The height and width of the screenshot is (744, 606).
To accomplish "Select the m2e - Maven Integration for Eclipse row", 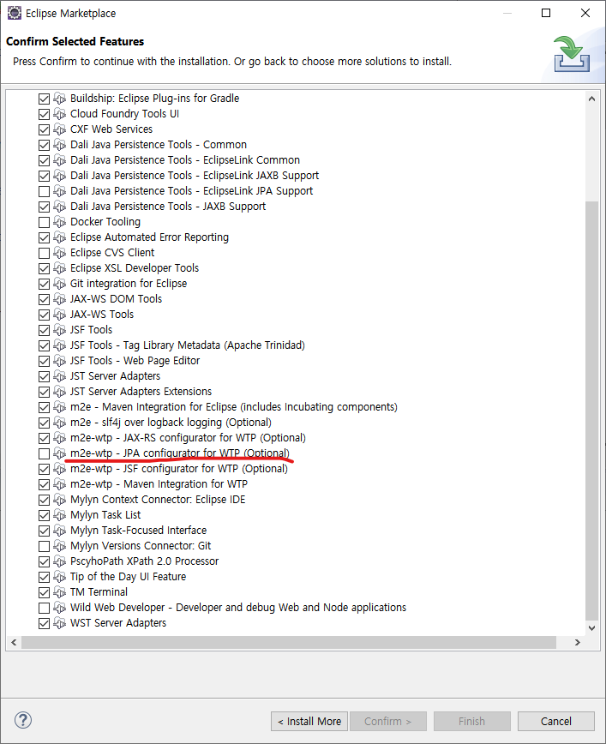I will (233, 407).
